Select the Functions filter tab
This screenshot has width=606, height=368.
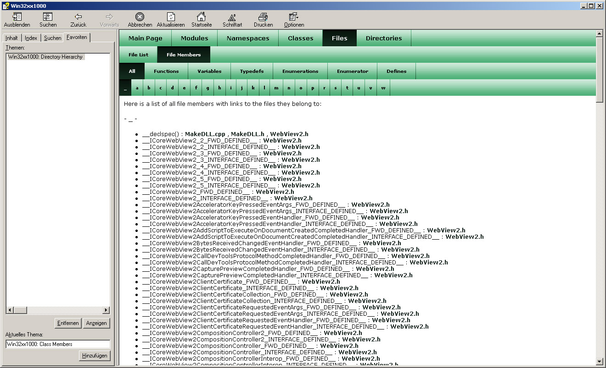[x=166, y=71]
